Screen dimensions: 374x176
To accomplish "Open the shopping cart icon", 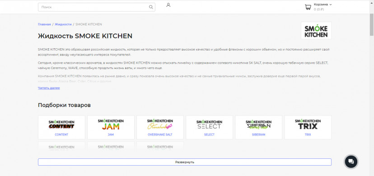I will tap(308, 7).
